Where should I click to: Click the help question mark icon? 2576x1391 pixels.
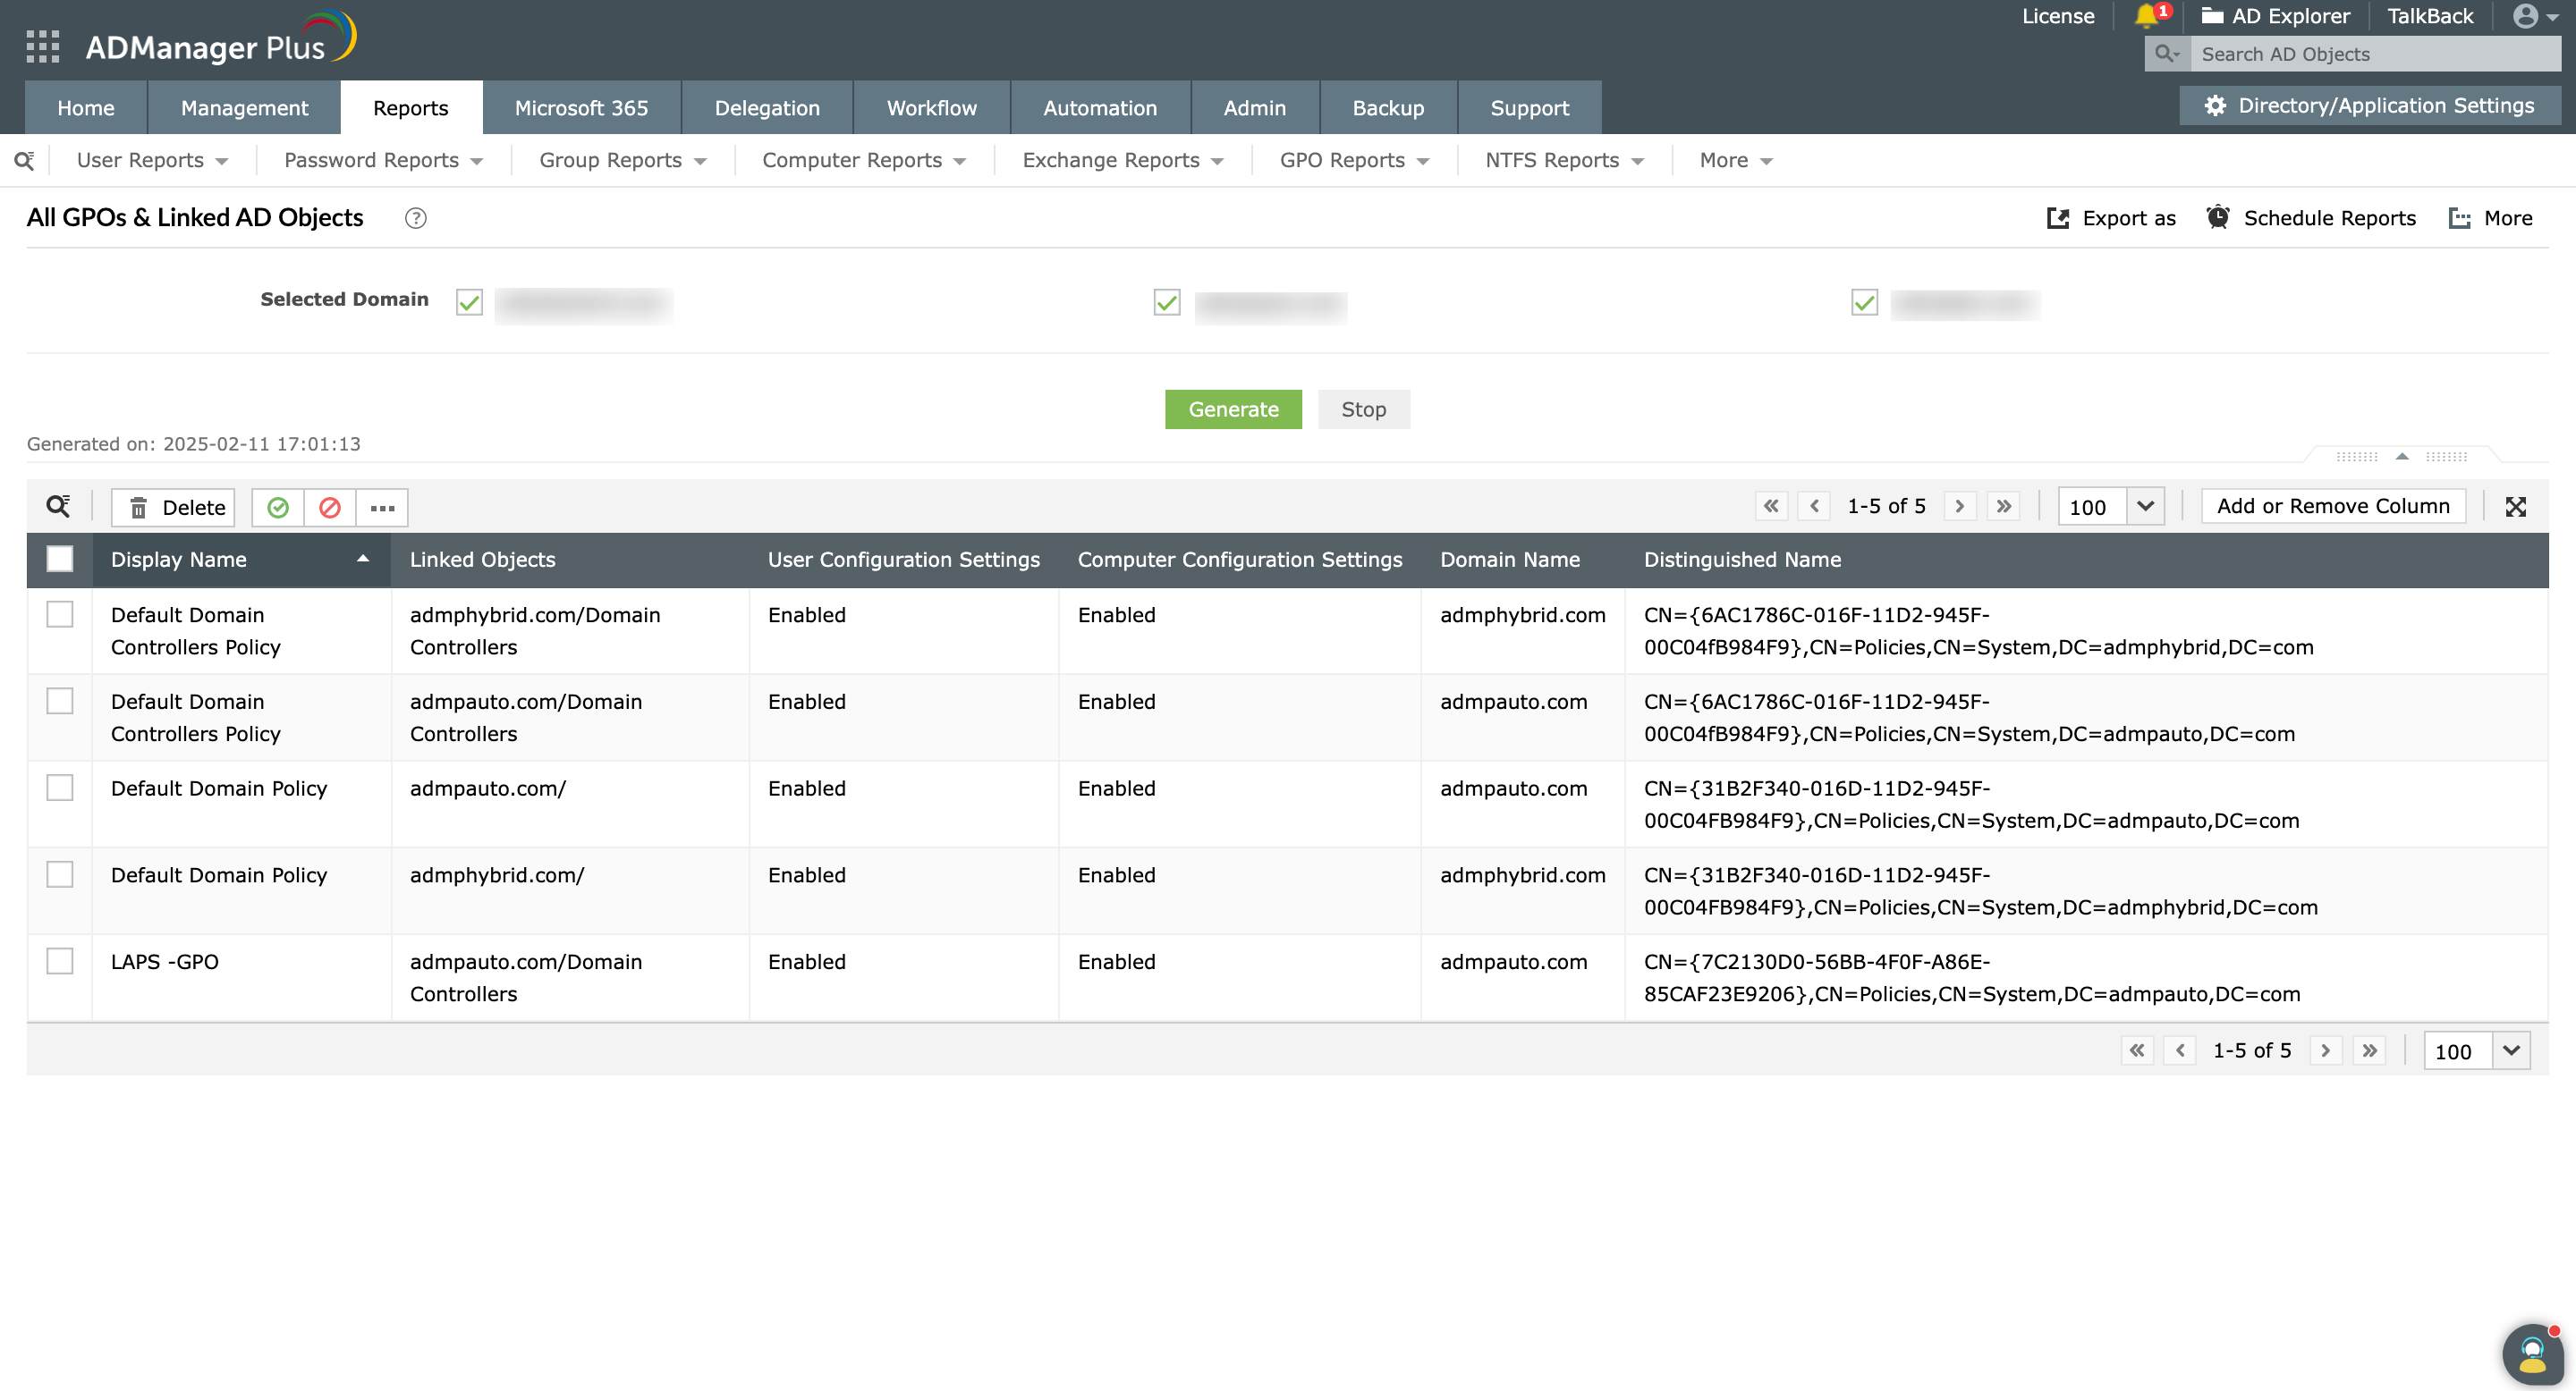(415, 218)
